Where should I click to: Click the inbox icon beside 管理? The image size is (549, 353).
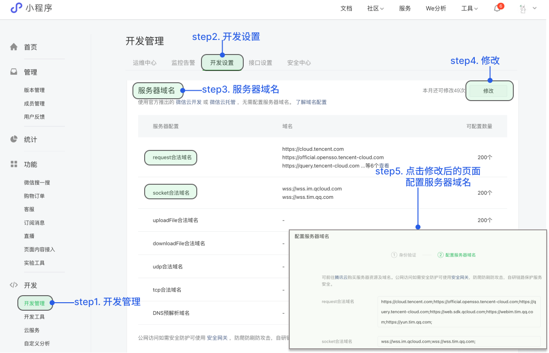[14, 72]
